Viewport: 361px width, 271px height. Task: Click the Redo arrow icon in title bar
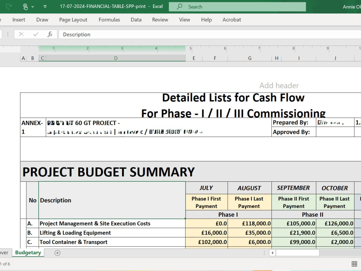[9, 7]
